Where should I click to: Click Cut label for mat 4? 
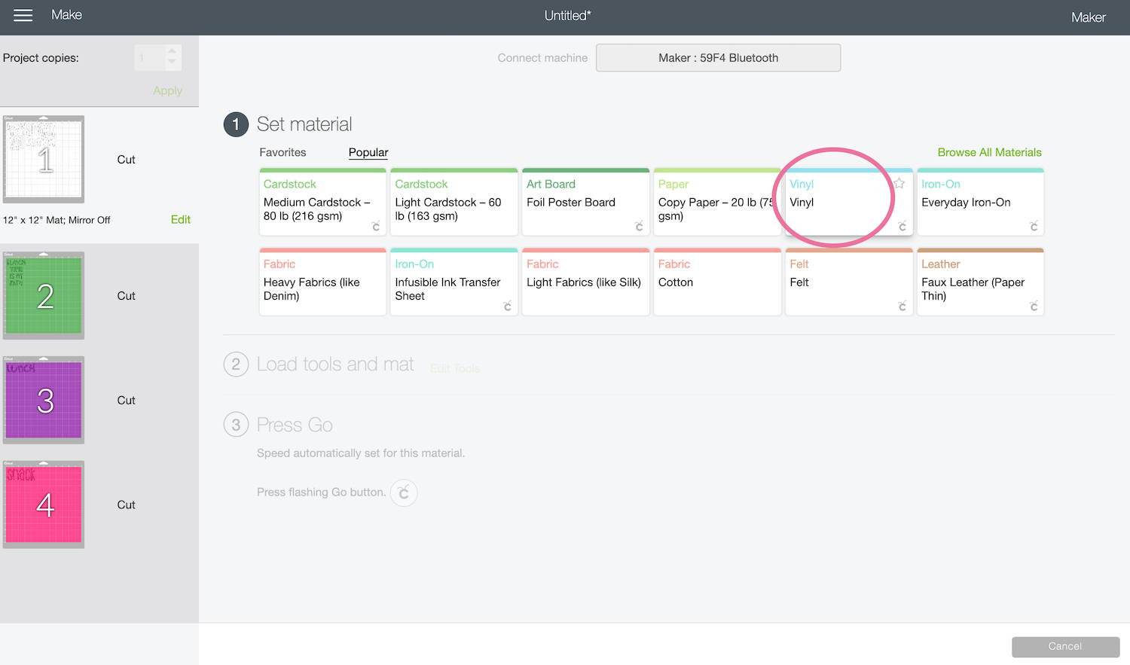coord(126,505)
